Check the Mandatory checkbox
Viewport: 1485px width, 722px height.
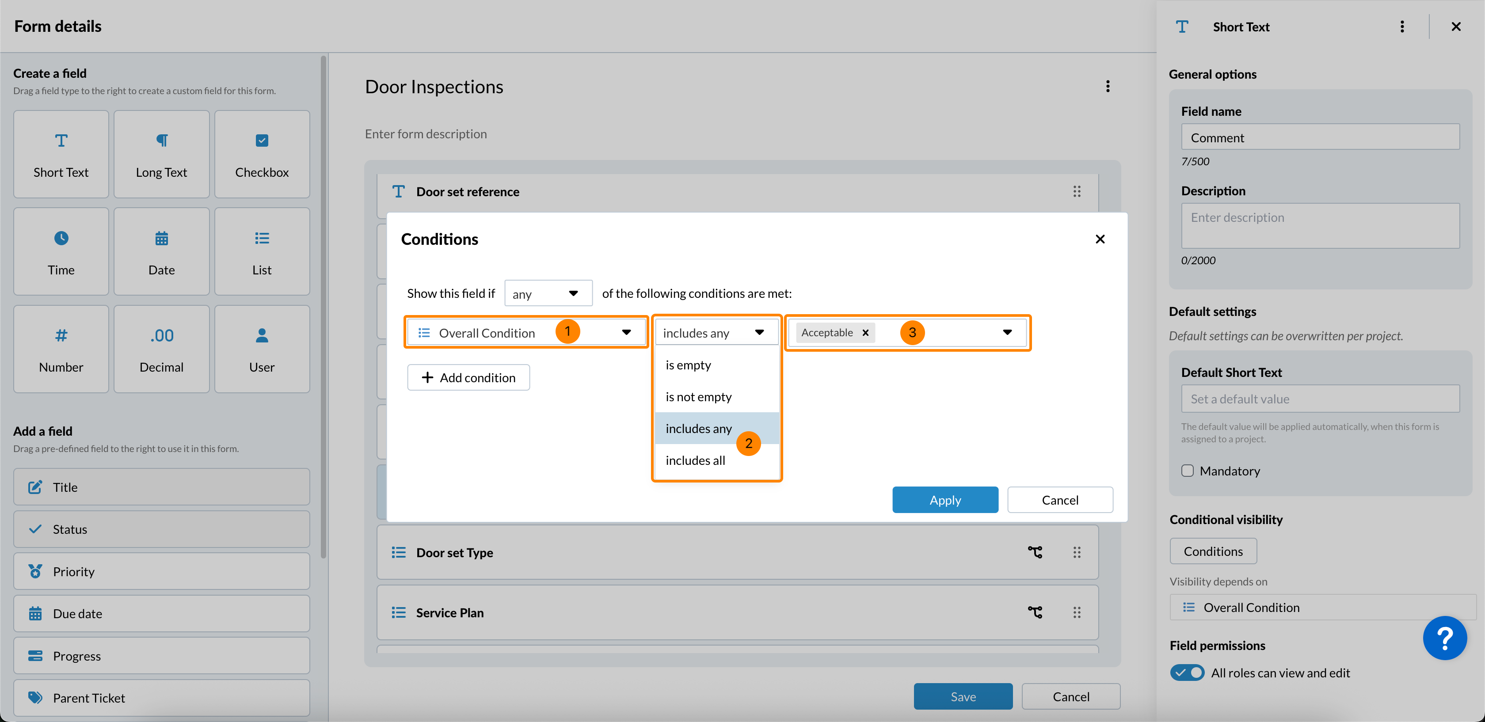1188,471
